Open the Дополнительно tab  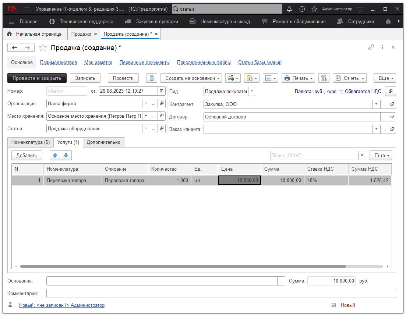coord(103,142)
